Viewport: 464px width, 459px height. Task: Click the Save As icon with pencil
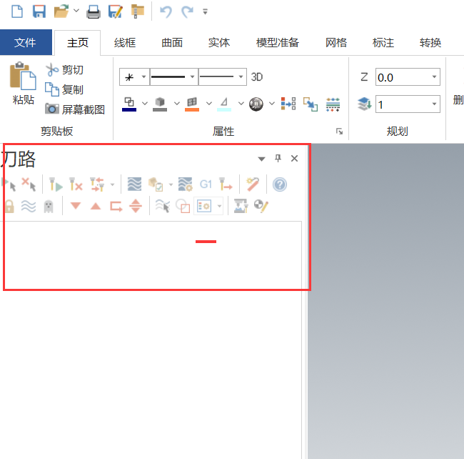pos(116,12)
